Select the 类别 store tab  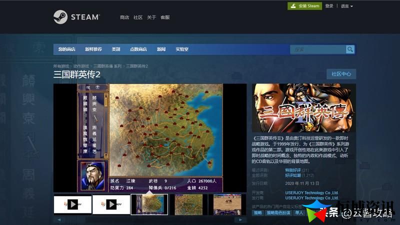116,49
